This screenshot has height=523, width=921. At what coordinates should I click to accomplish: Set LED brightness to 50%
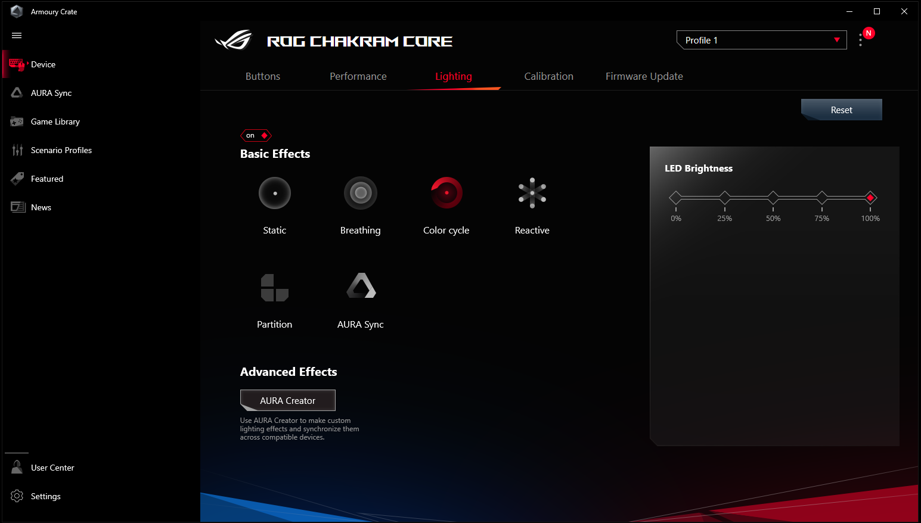(x=773, y=198)
